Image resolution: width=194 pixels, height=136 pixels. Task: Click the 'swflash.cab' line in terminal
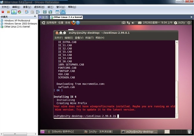[x=66, y=87]
